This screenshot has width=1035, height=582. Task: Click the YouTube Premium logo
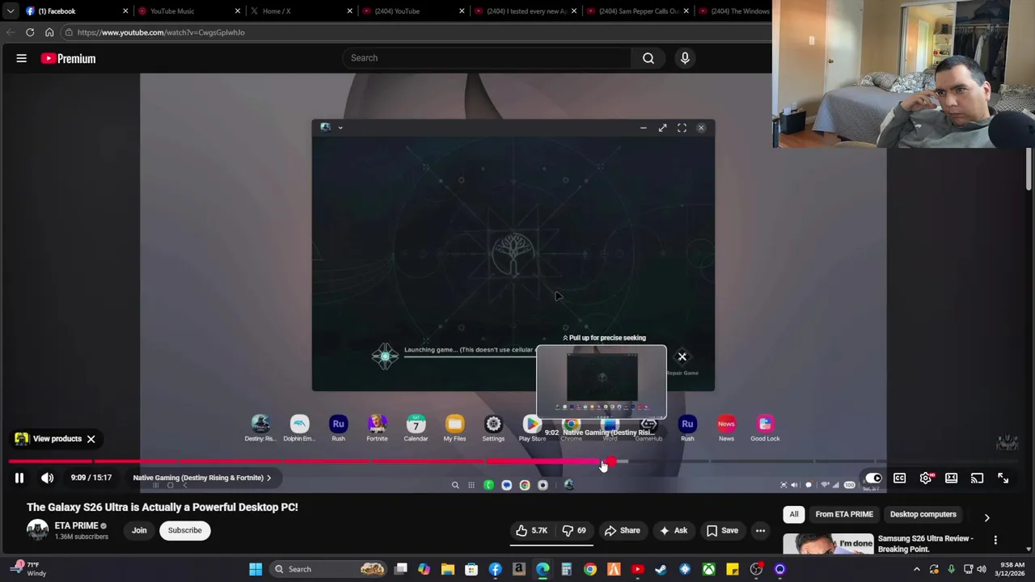point(68,58)
